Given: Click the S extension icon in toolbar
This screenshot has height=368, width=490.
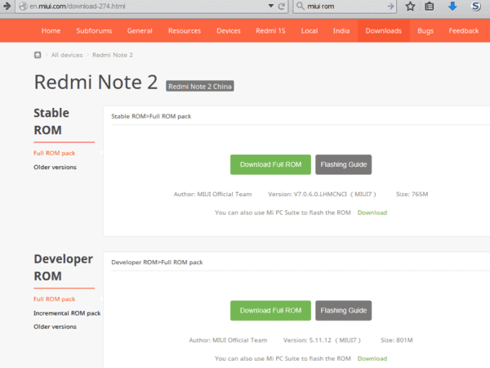Looking at the screenshot, I should pyautogui.click(x=475, y=6).
